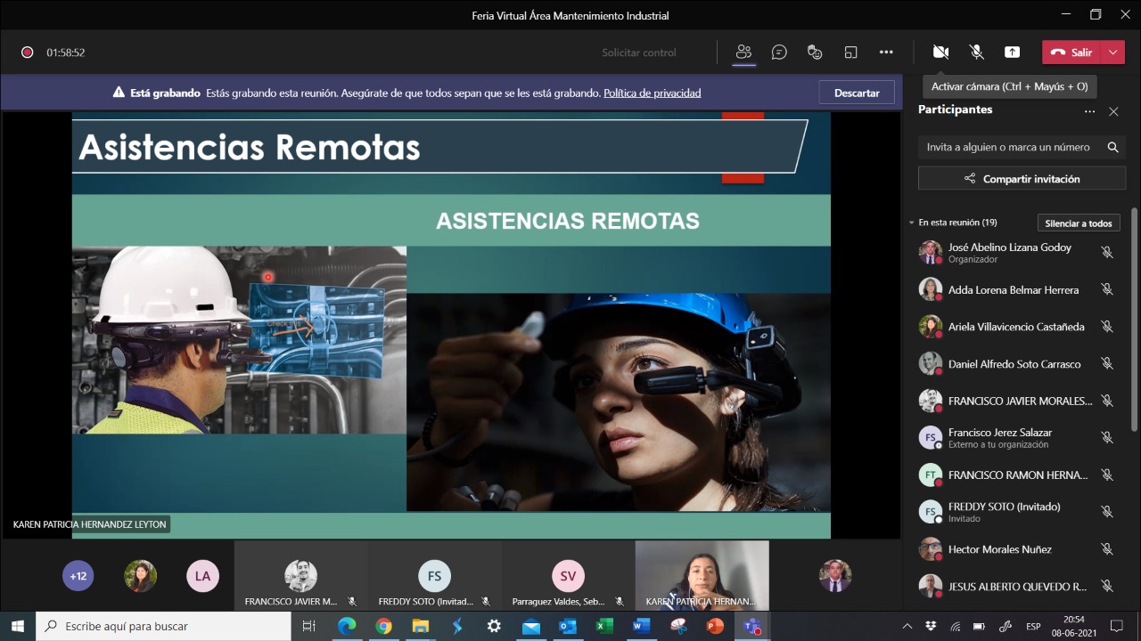Leave the meeting with Salir
1141x641 pixels.
pos(1071,52)
